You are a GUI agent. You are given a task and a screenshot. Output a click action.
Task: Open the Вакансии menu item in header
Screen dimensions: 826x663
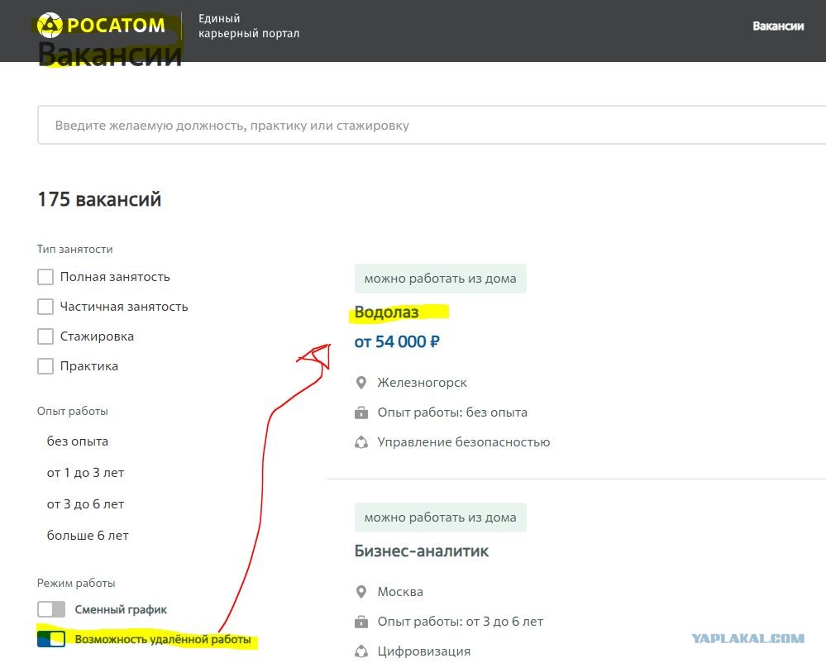coord(778,26)
